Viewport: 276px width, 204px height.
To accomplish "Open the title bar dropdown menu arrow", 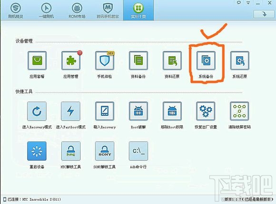I will [248, 3].
